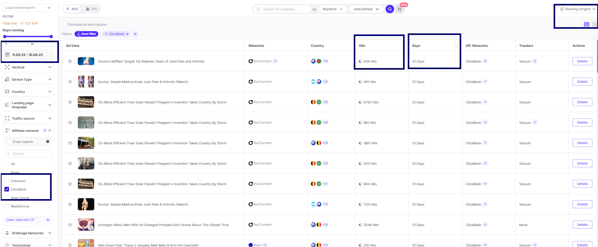Expand the Device Type filter
598x247 pixels.
click(50, 79)
